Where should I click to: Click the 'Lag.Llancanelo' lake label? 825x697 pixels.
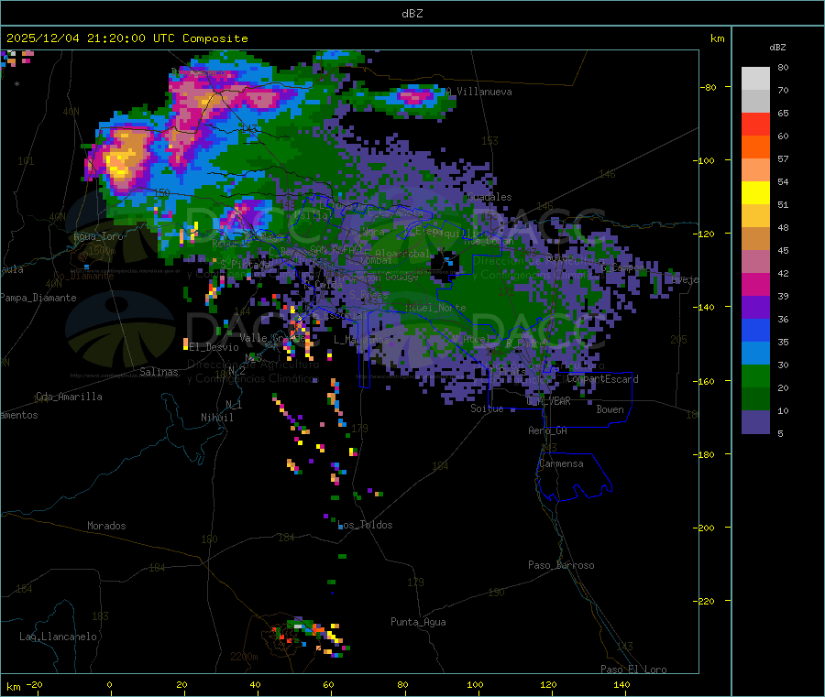59,637
